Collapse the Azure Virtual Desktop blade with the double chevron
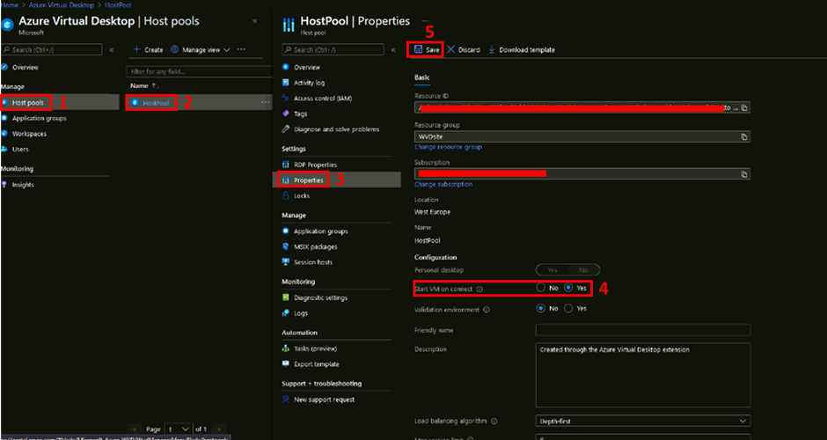The width and height of the screenshot is (827, 440). click(x=255, y=21)
